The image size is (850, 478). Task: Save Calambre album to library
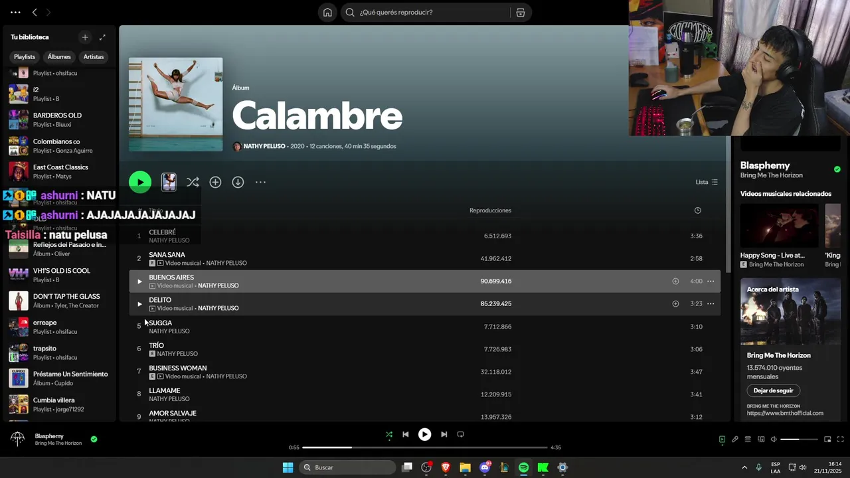click(x=215, y=182)
